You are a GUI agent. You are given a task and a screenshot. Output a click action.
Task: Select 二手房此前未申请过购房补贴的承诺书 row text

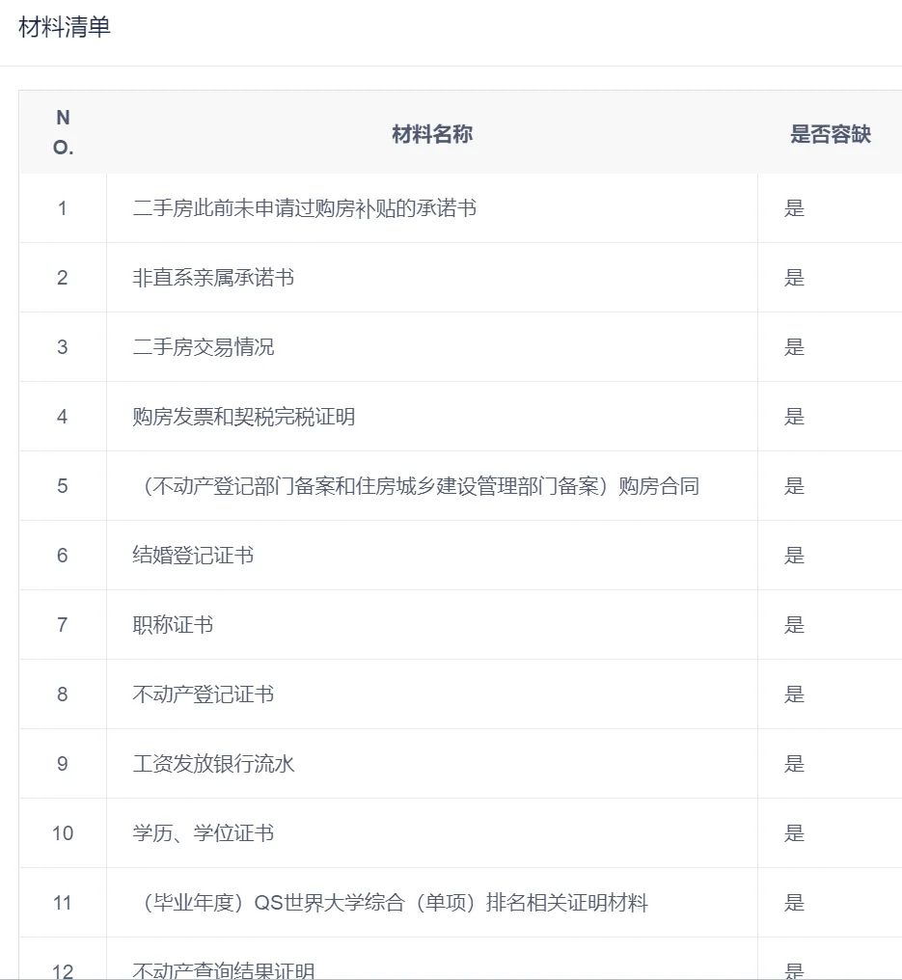(x=305, y=208)
